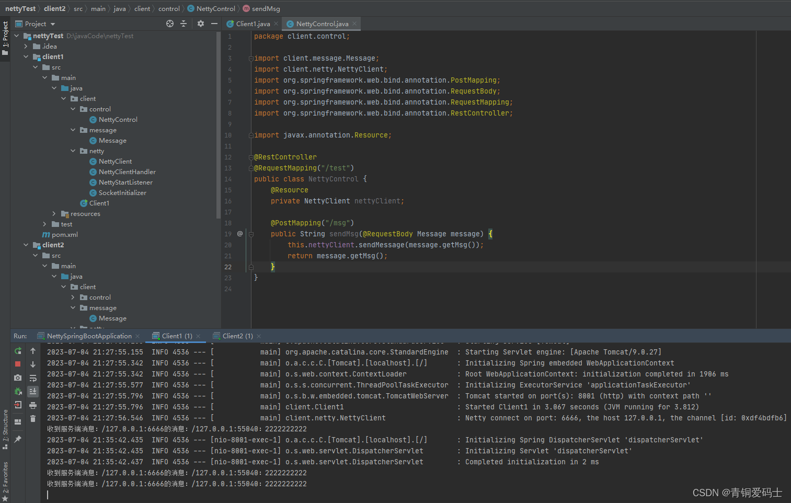Select the Client1 main class in tree

pos(95,203)
